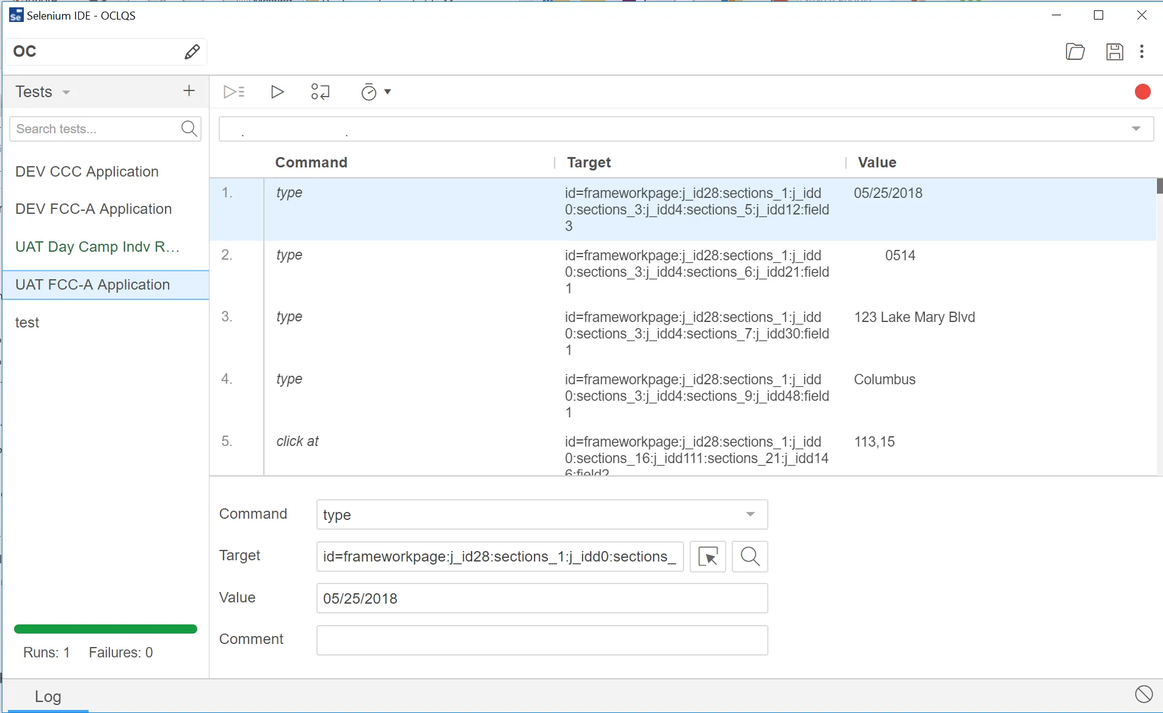Close the Selenium IDE window
Image resolution: width=1163 pixels, height=713 pixels.
click(x=1142, y=15)
